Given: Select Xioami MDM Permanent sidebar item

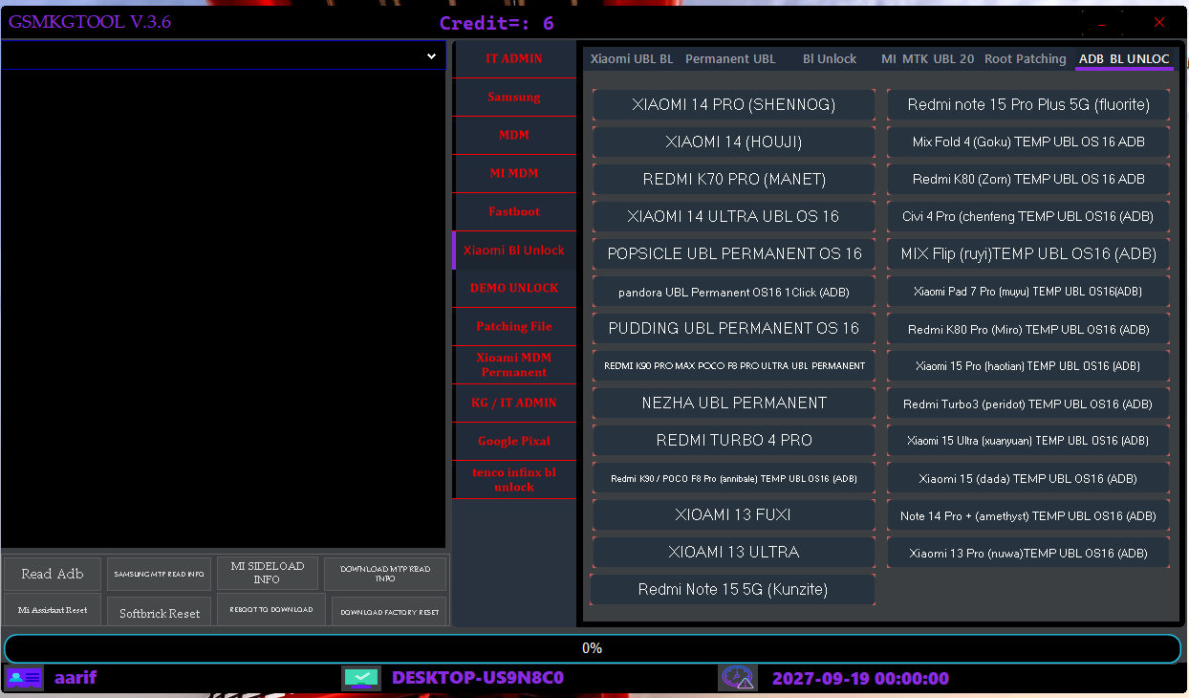Looking at the screenshot, I should [x=514, y=365].
